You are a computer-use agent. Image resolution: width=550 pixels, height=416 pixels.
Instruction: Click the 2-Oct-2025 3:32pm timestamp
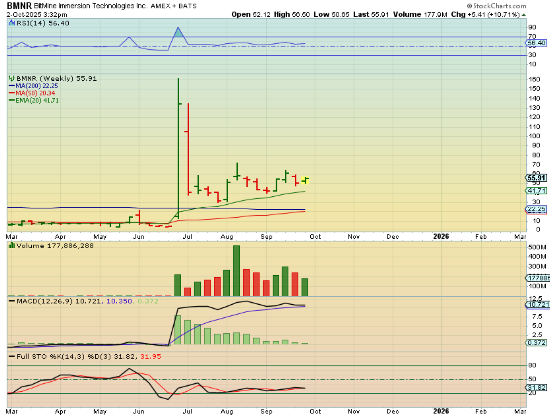(37, 15)
